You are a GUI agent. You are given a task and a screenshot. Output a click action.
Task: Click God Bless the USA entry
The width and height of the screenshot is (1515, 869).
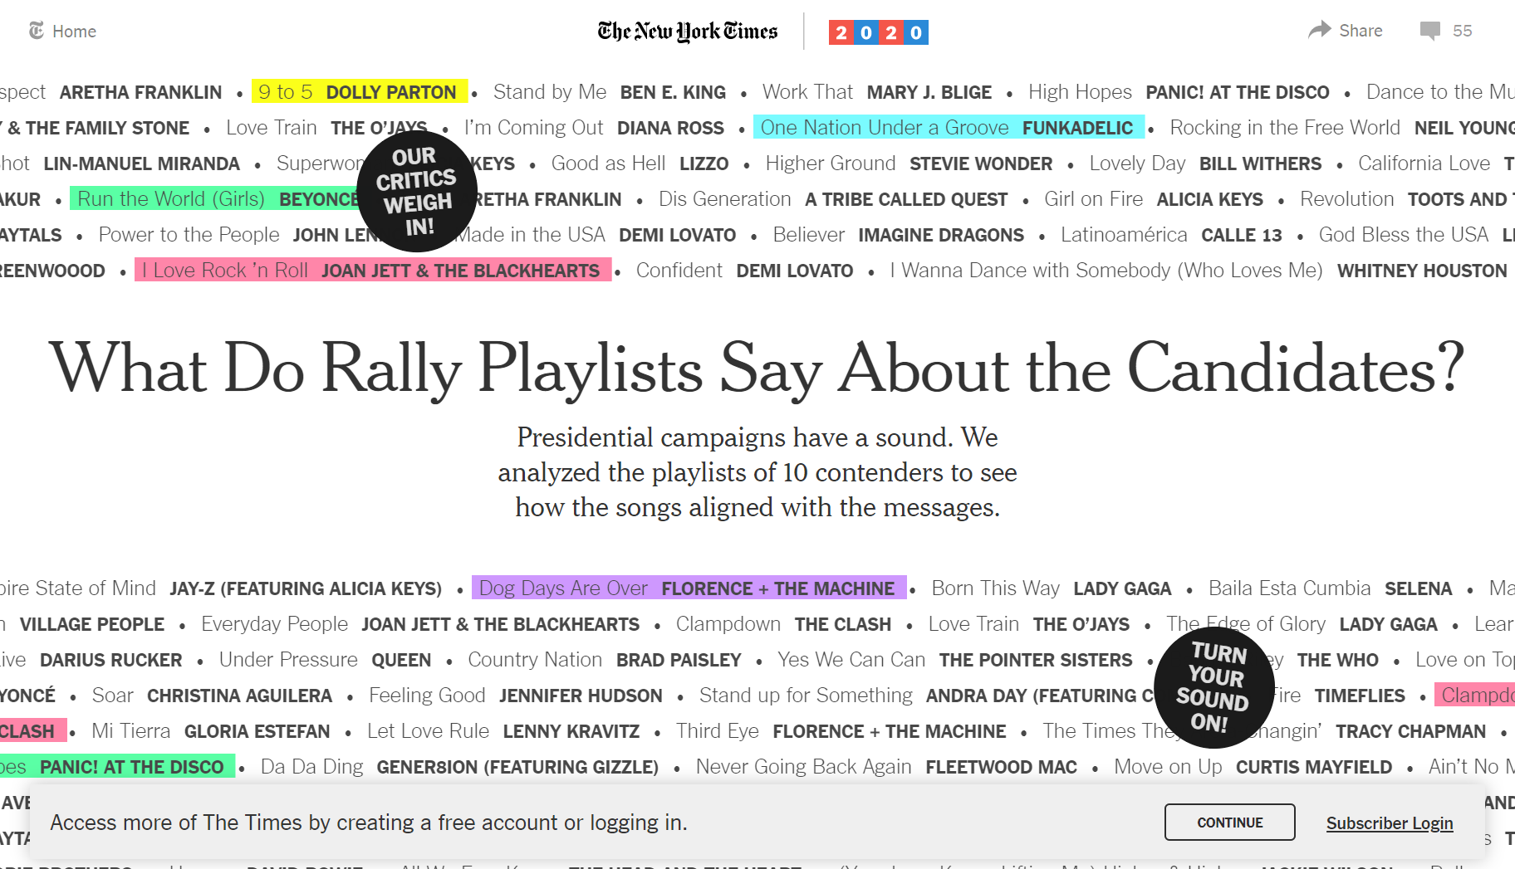click(x=1417, y=234)
